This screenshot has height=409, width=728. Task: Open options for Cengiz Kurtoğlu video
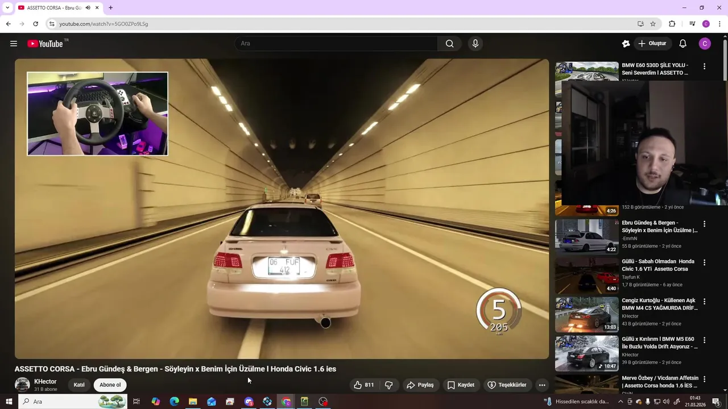pyautogui.click(x=704, y=301)
